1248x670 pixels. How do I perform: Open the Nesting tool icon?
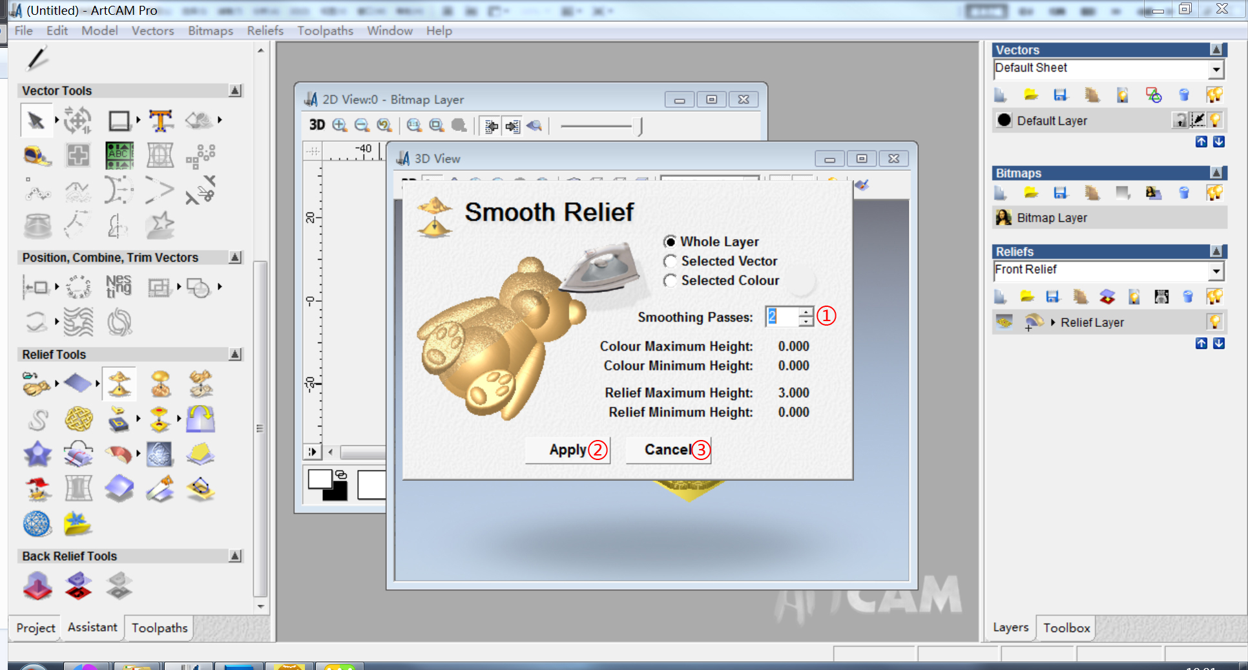tap(119, 286)
